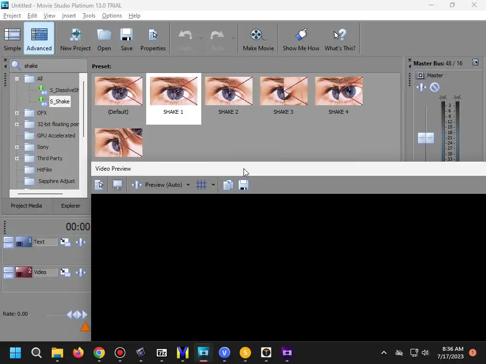Viewport: 486px width, 364px height.
Task: Minimize Video track height icon
Action: pos(9,270)
